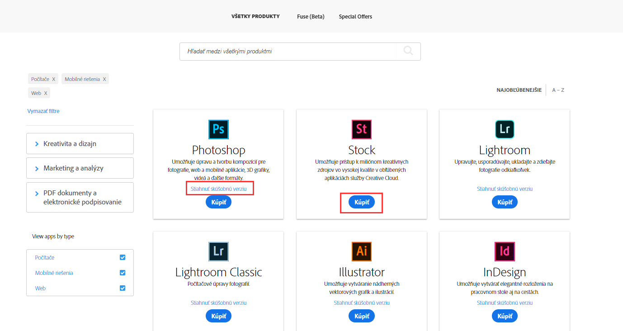Open the VŠETKY PRODUKTY tab

(x=255, y=16)
